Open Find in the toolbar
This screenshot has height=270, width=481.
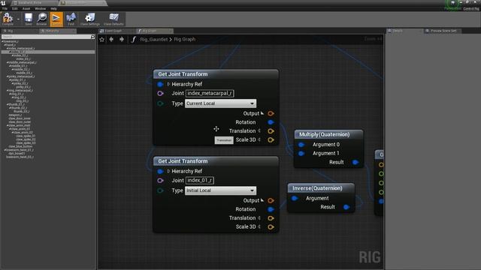[x=71, y=19]
